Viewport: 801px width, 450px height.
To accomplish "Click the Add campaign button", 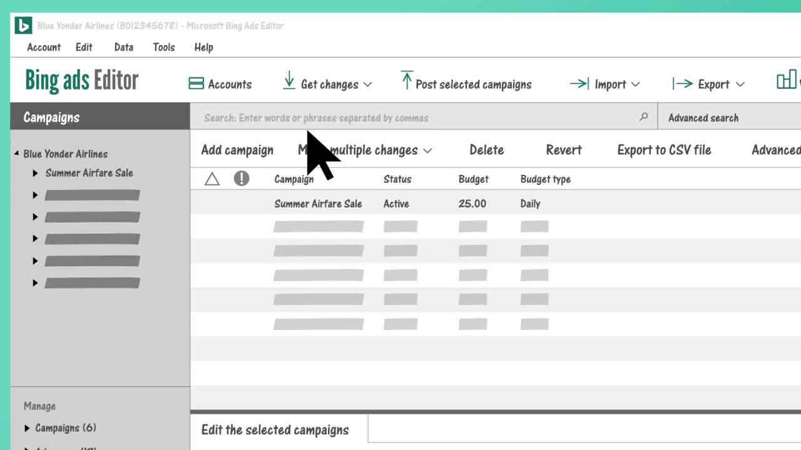I will point(237,150).
